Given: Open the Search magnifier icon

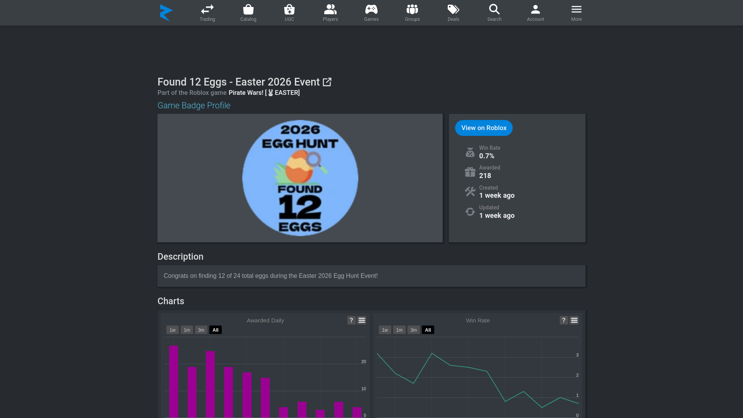Looking at the screenshot, I should 495,9.
